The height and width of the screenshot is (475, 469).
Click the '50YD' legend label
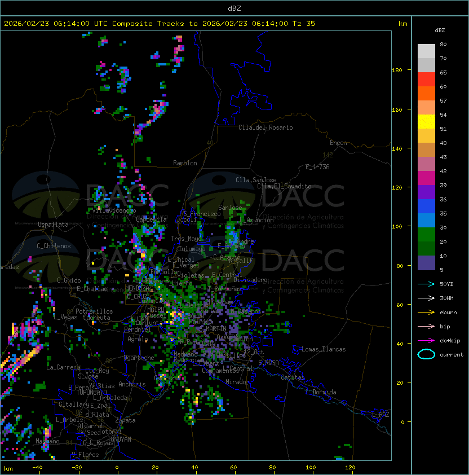tap(446, 284)
